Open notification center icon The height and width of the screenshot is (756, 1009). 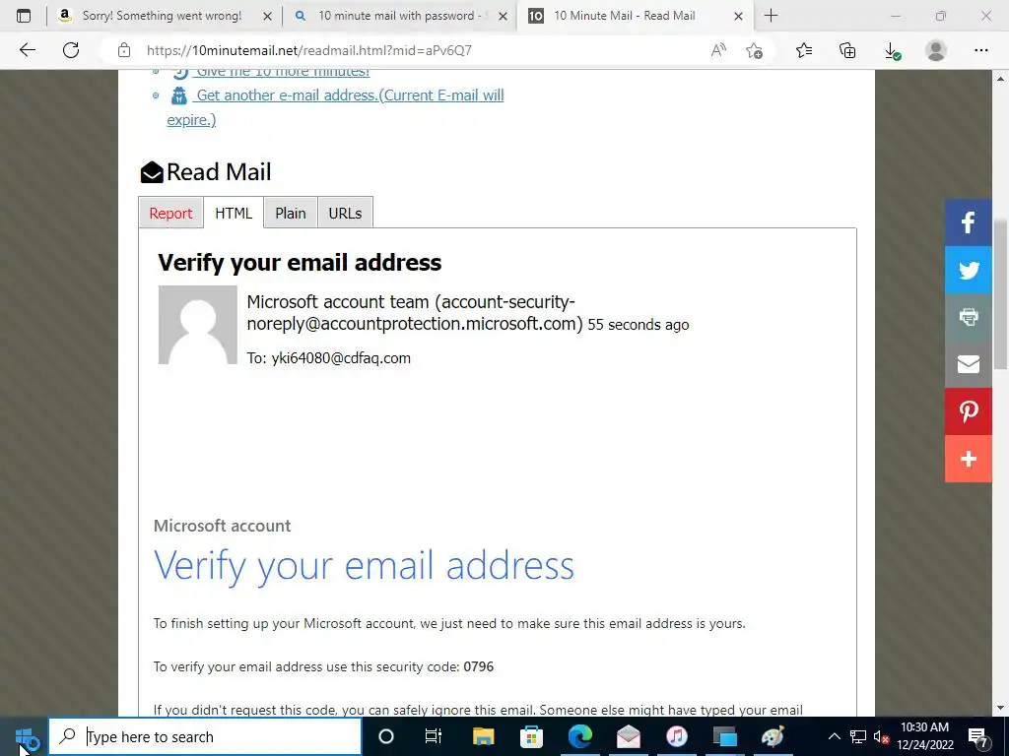point(978,737)
